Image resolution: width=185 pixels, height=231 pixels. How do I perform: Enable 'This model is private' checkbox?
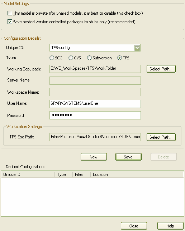10,13
